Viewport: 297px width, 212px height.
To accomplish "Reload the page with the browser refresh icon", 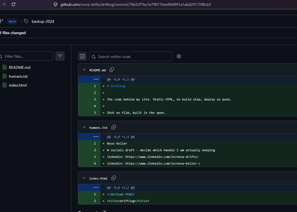I will click(x=13, y=4).
